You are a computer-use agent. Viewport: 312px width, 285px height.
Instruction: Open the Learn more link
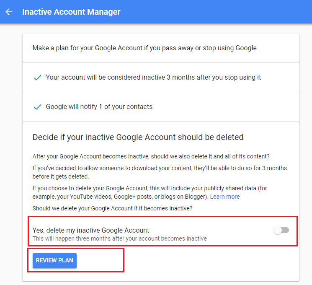(225, 197)
